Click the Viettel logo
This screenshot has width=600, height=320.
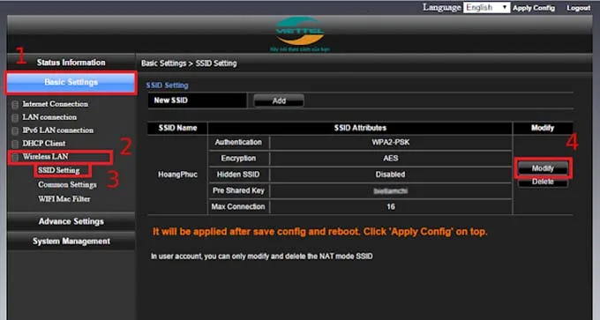pos(300,33)
